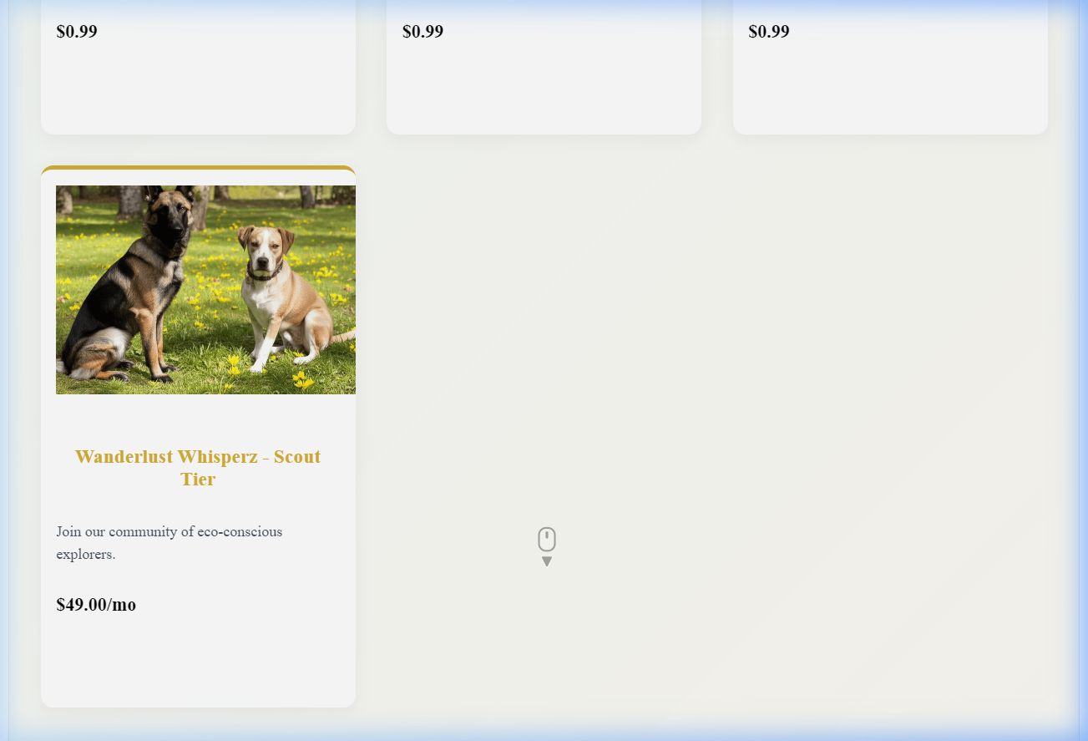Select the $49.00/mo price
This screenshot has width=1088, height=741.
96,604
